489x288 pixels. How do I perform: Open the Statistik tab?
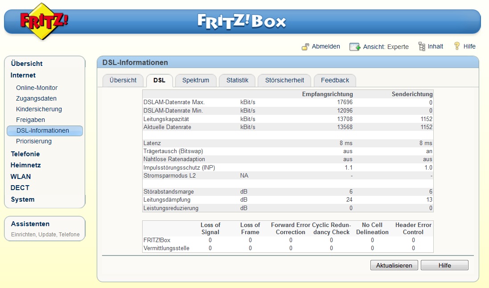[x=237, y=80]
